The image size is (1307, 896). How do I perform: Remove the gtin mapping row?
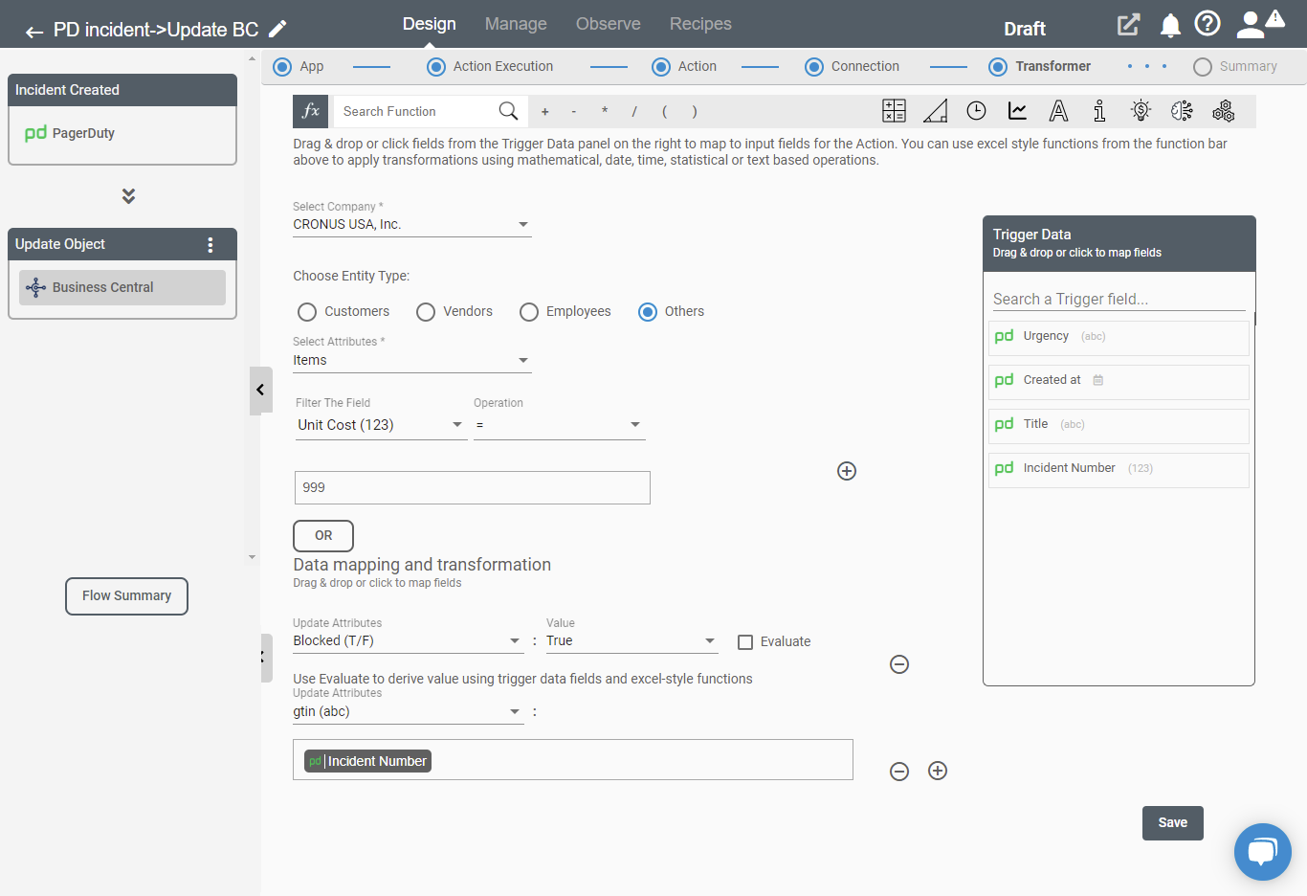899,772
